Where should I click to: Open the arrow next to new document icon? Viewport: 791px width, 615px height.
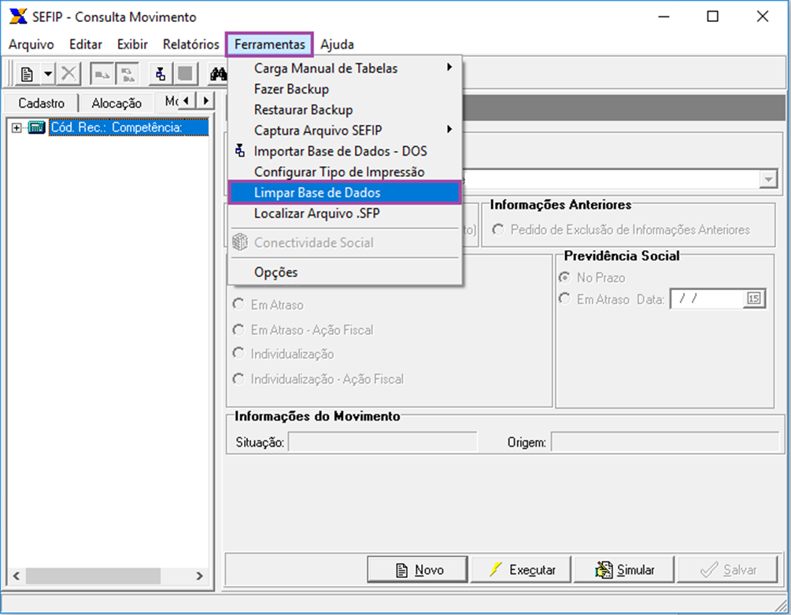point(48,74)
